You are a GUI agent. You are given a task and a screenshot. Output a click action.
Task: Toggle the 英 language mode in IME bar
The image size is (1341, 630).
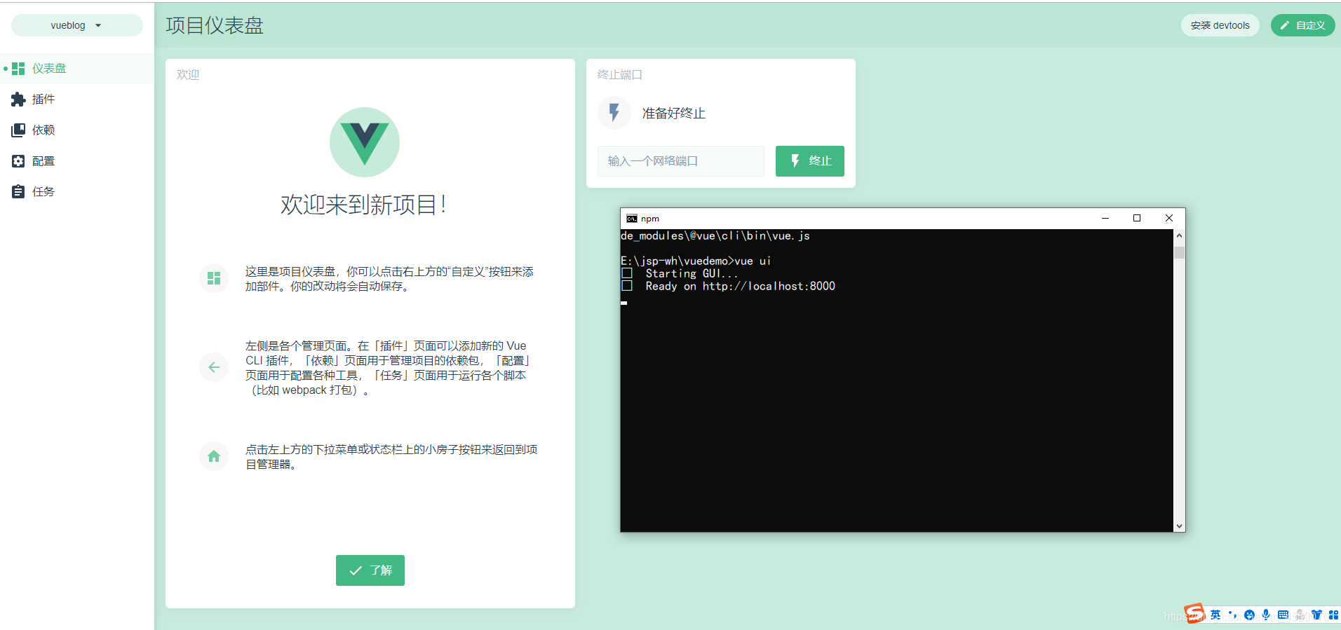(1215, 615)
